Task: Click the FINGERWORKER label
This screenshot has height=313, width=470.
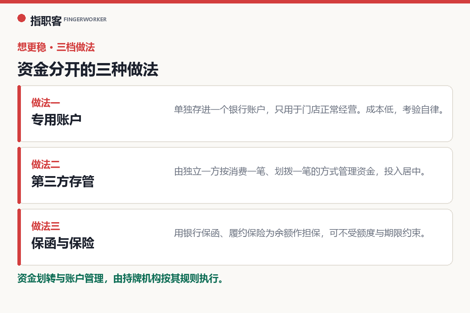Action: pyautogui.click(x=85, y=20)
